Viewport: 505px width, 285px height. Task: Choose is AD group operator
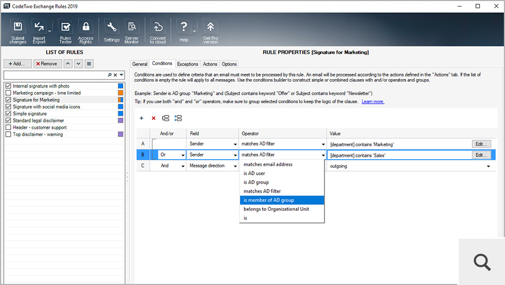tap(282, 182)
